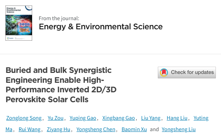The height and width of the screenshot is (137, 221).
Task: Select Ziyang Hu author link
Action: tap(58, 129)
